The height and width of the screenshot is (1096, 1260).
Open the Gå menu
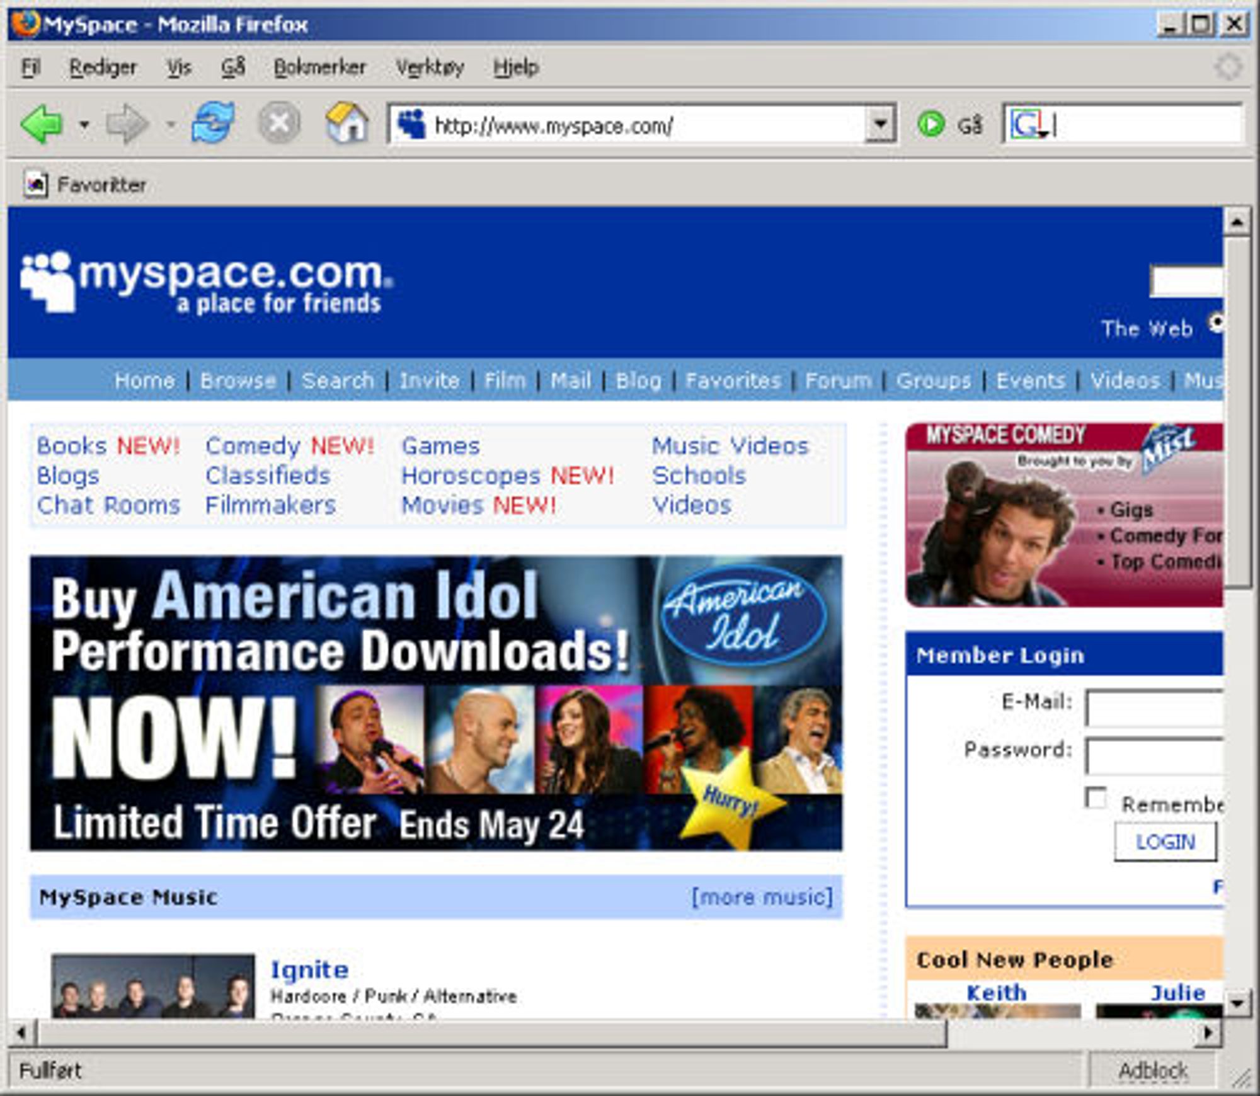pyautogui.click(x=233, y=67)
